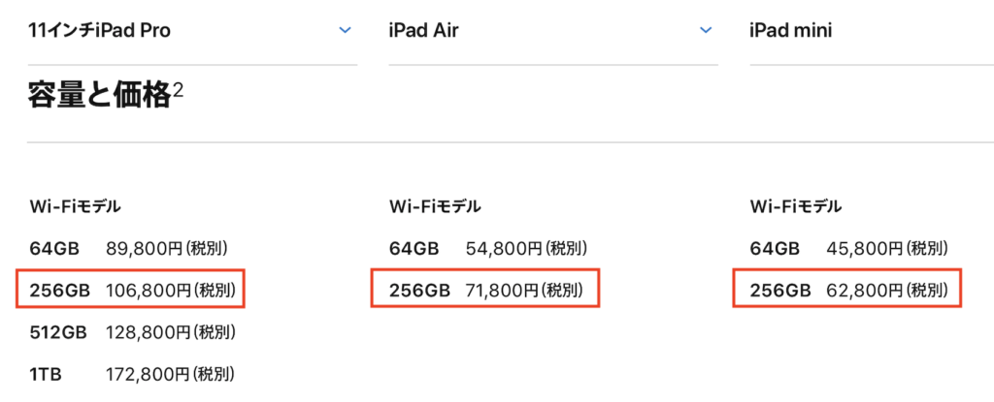Click Wi-Fiモデル label under iPad Pro

[x=76, y=206]
